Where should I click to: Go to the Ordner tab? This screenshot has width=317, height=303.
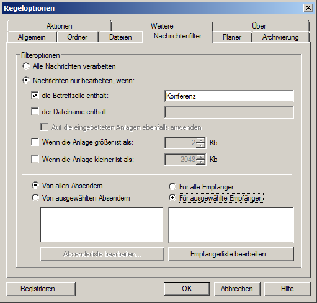coord(78,37)
